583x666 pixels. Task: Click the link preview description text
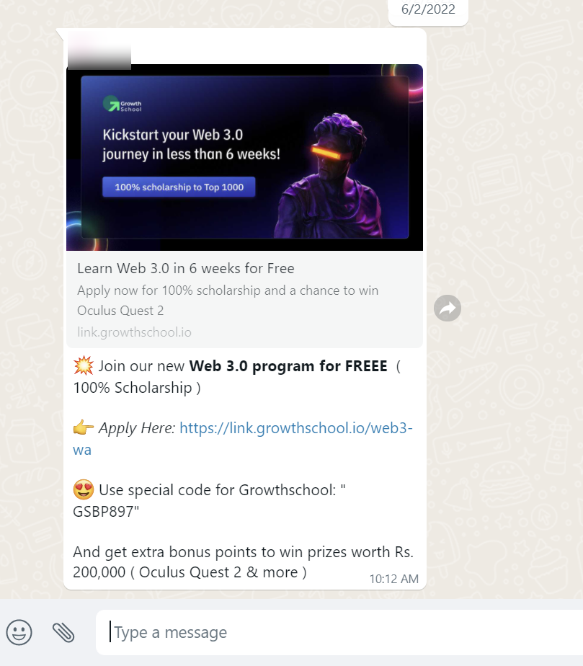click(x=228, y=301)
